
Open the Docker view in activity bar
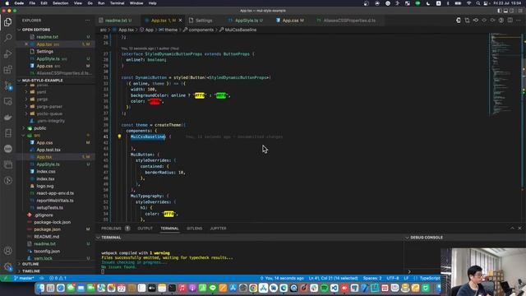[7, 117]
